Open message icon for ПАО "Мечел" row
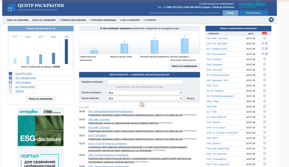289x167 pixels. pyautogui.click(x=264, y=122)
